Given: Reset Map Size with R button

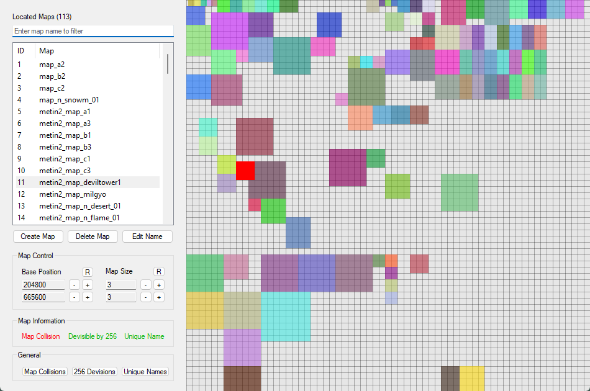Looking at the screenshot, I should pyautogui.click(x=159, y=271).
